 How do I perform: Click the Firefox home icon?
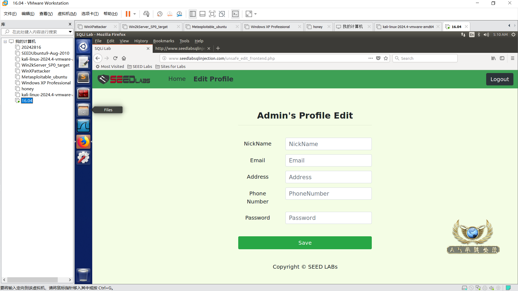click(x=124, y=58)
